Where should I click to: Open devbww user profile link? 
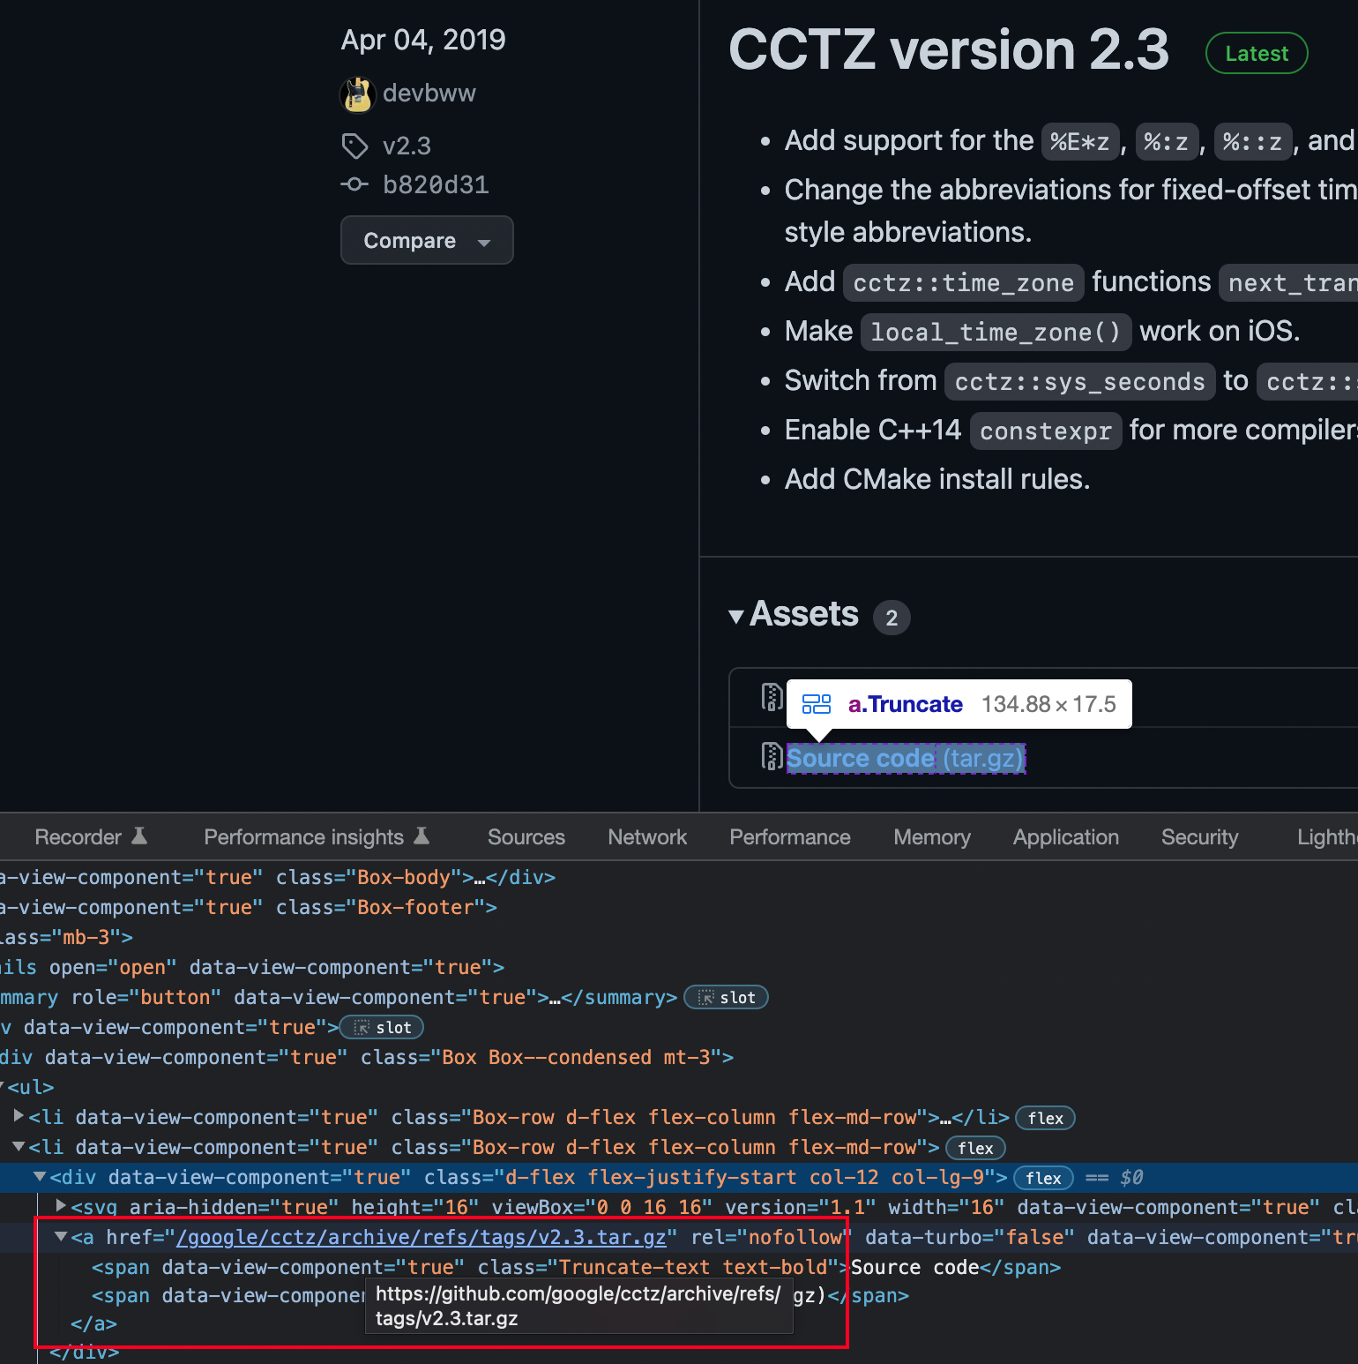click(x=429, y=94)
